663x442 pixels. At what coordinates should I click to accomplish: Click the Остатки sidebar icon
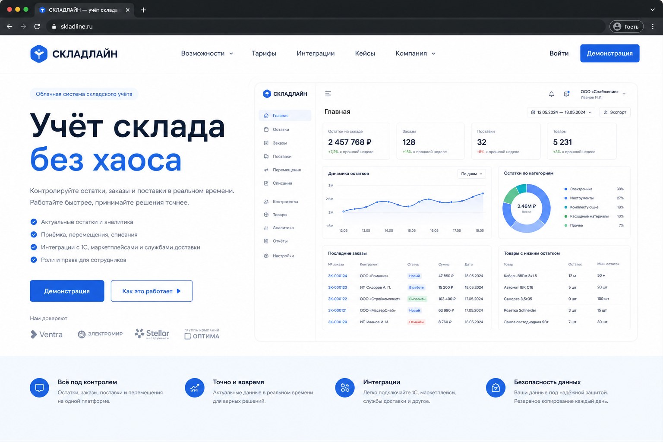coord(266,129)
